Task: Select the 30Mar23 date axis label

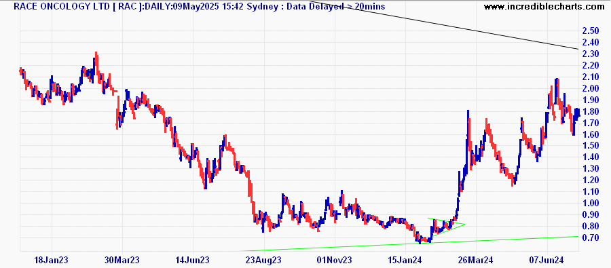Action: pyautogui.click(x=122, y=260)
